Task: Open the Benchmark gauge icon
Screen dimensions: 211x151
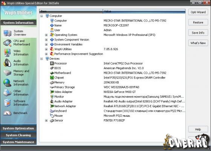Action: pos(7,113)
